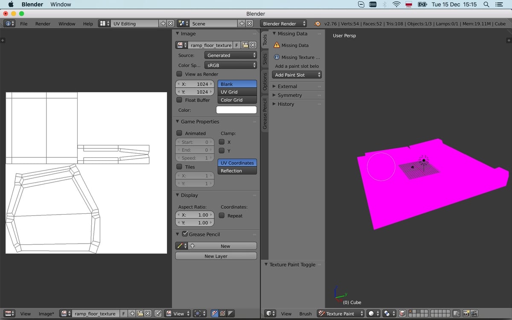Enable Float Buffer checkbox
Screen dimensions: 512x320
pos(179,100)
